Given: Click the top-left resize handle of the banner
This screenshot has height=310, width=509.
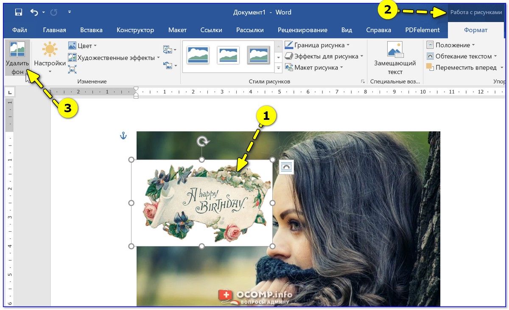Looking at the screenshot, I should point(131,160).
